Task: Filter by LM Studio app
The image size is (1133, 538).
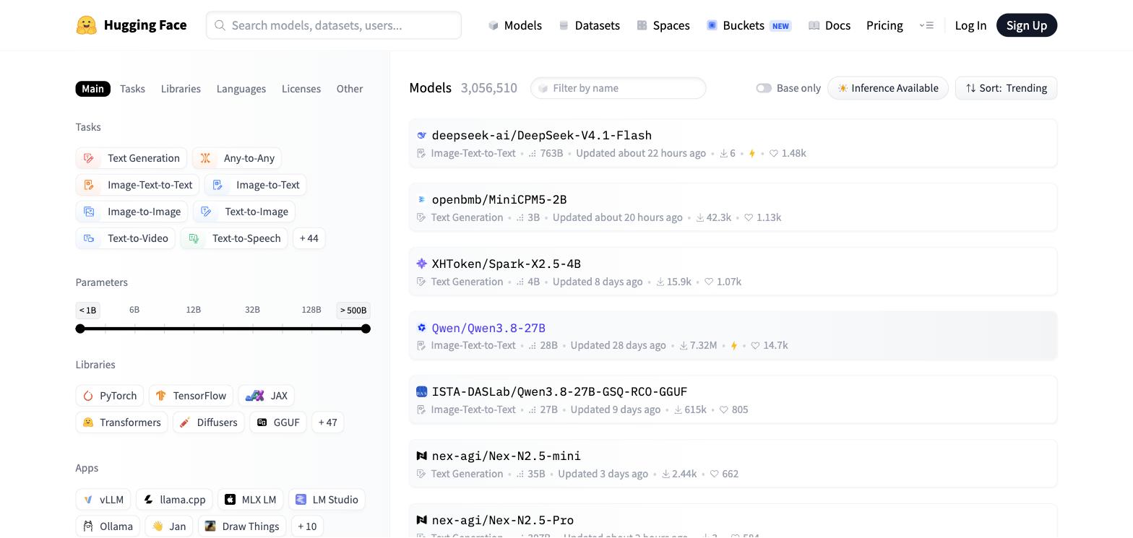Action: tap(327, 500)
